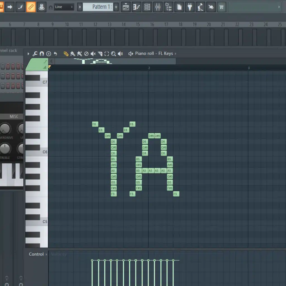Select the Zoom magnifier tool
The width and height of the screenshot is (286, 286).
pyautogui.click(x=113, y=54)
